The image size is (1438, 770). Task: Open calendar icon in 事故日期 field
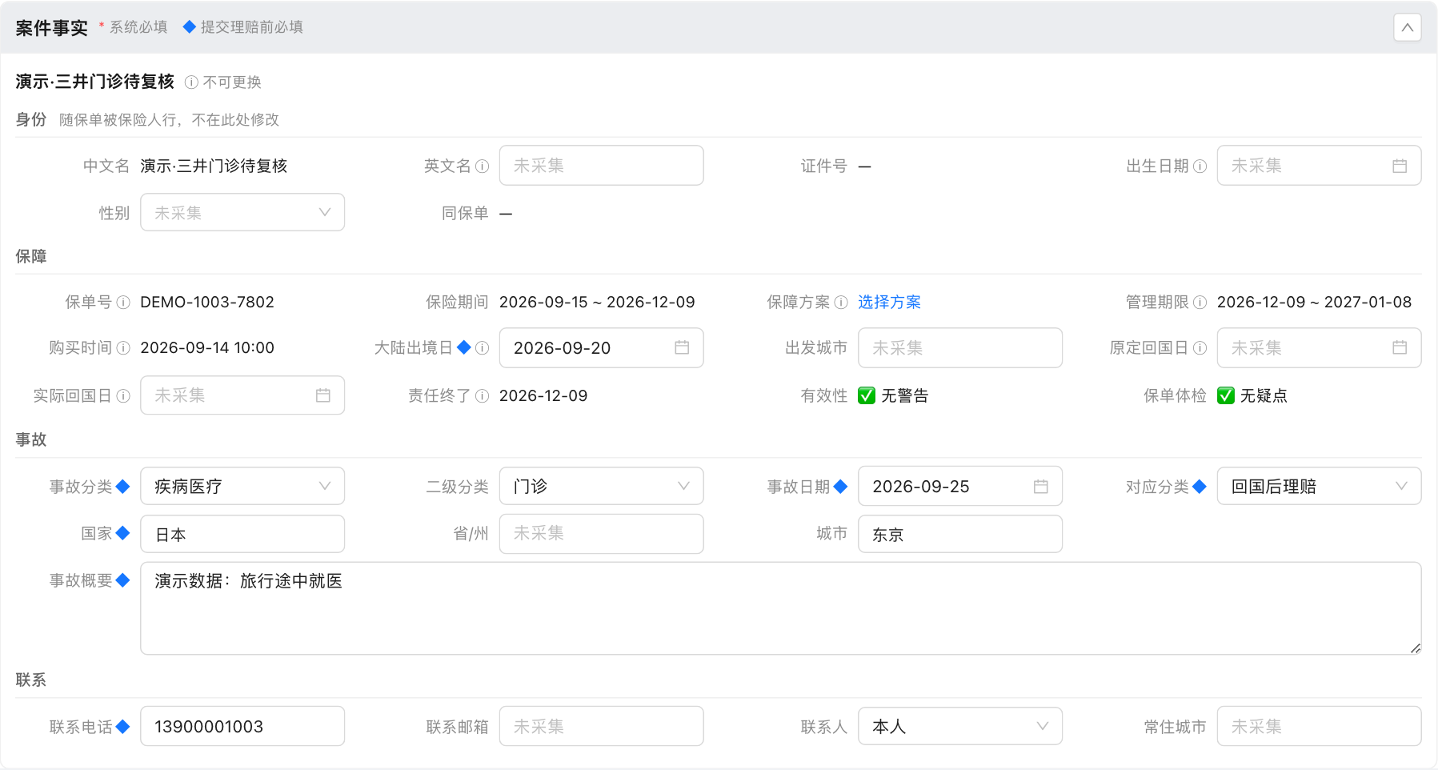click(x=1040, y=486)
